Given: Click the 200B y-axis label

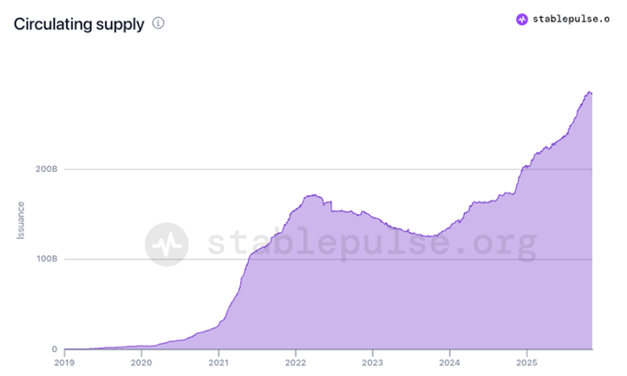Looking at the screenshot, I should click(x=47, y=169).
